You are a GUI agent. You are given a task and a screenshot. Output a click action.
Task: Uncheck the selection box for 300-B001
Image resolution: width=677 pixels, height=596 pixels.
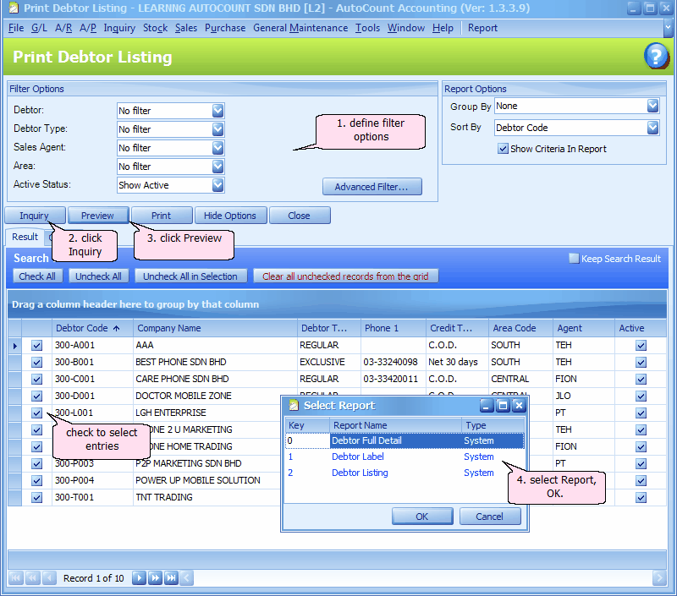tap(36, 362)
